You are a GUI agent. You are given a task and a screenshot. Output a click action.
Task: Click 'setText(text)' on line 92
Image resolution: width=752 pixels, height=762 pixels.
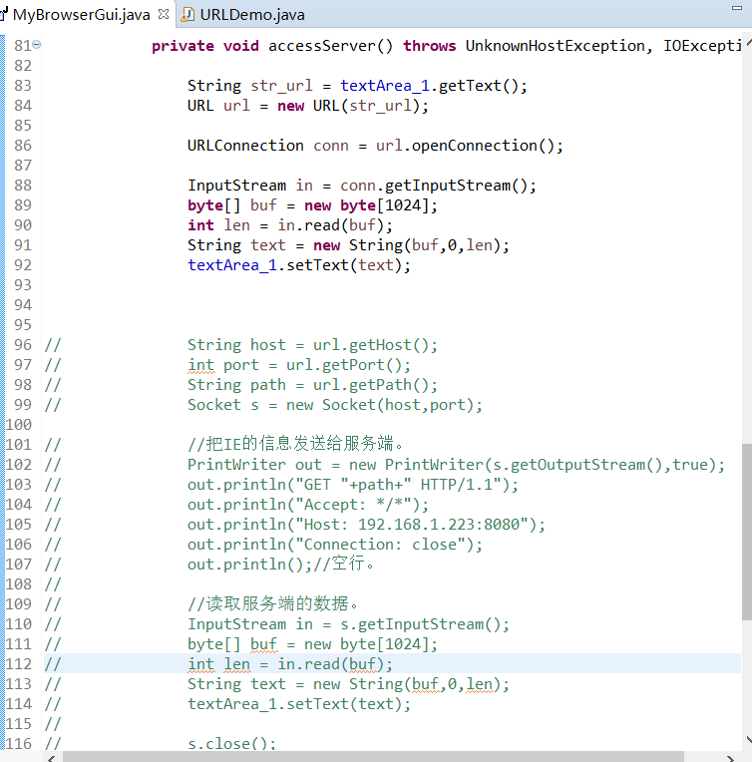pyautogui.click(x=344, y=265)
